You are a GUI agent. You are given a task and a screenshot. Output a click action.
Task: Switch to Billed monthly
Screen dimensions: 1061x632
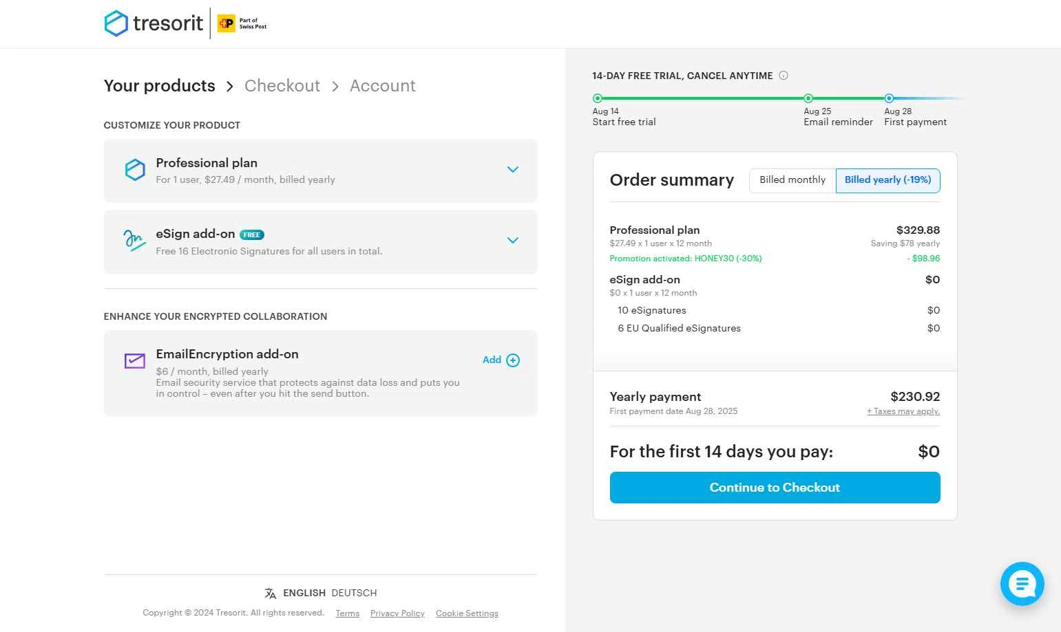pyautogui.click(x=792, y=180)
